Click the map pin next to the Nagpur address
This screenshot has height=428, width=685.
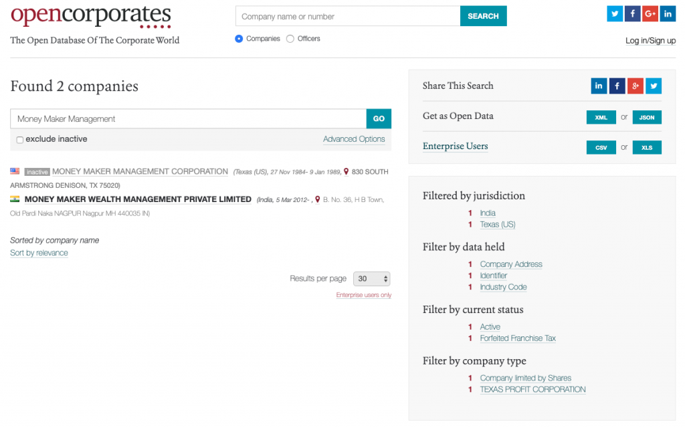point(318,199)
